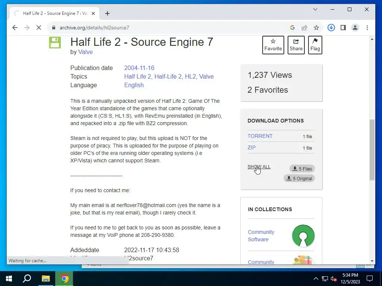Open the Windows notification center
The width and height of the screenshot is (382, 286).
point(370,279)
